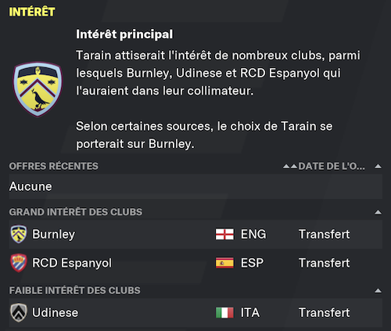Click the large Burnley club crest
The image size is (391, 331).
pos(38,89)
